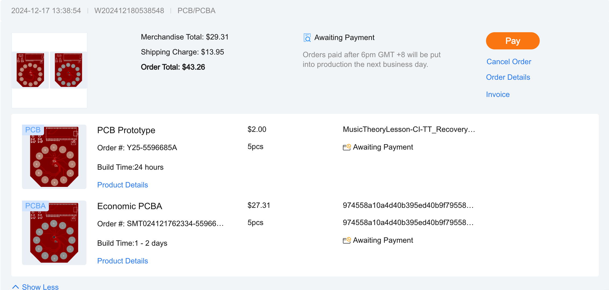Image resolution: width=609 pixels, height=290 pixels.
Task: Click the orange Pay button
Action: pyautogui.click(x=512, y=41)
